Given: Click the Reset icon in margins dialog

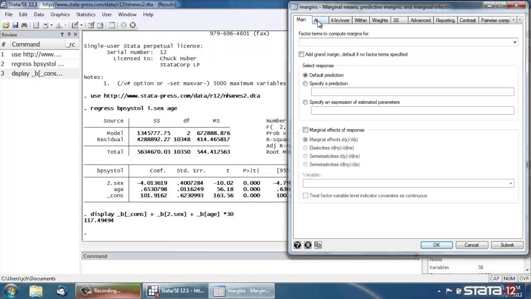Looking at the screenshot, I should [308, 245].
